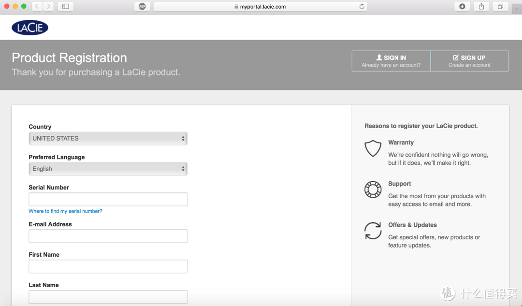Click the 'Get the most from your products' text
The width and height of the screenshot is (522, 306).
click(x=437, y=200)
